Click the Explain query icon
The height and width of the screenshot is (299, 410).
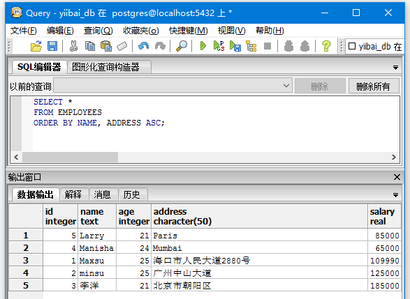pyautogui.click(x=251, y=47)
